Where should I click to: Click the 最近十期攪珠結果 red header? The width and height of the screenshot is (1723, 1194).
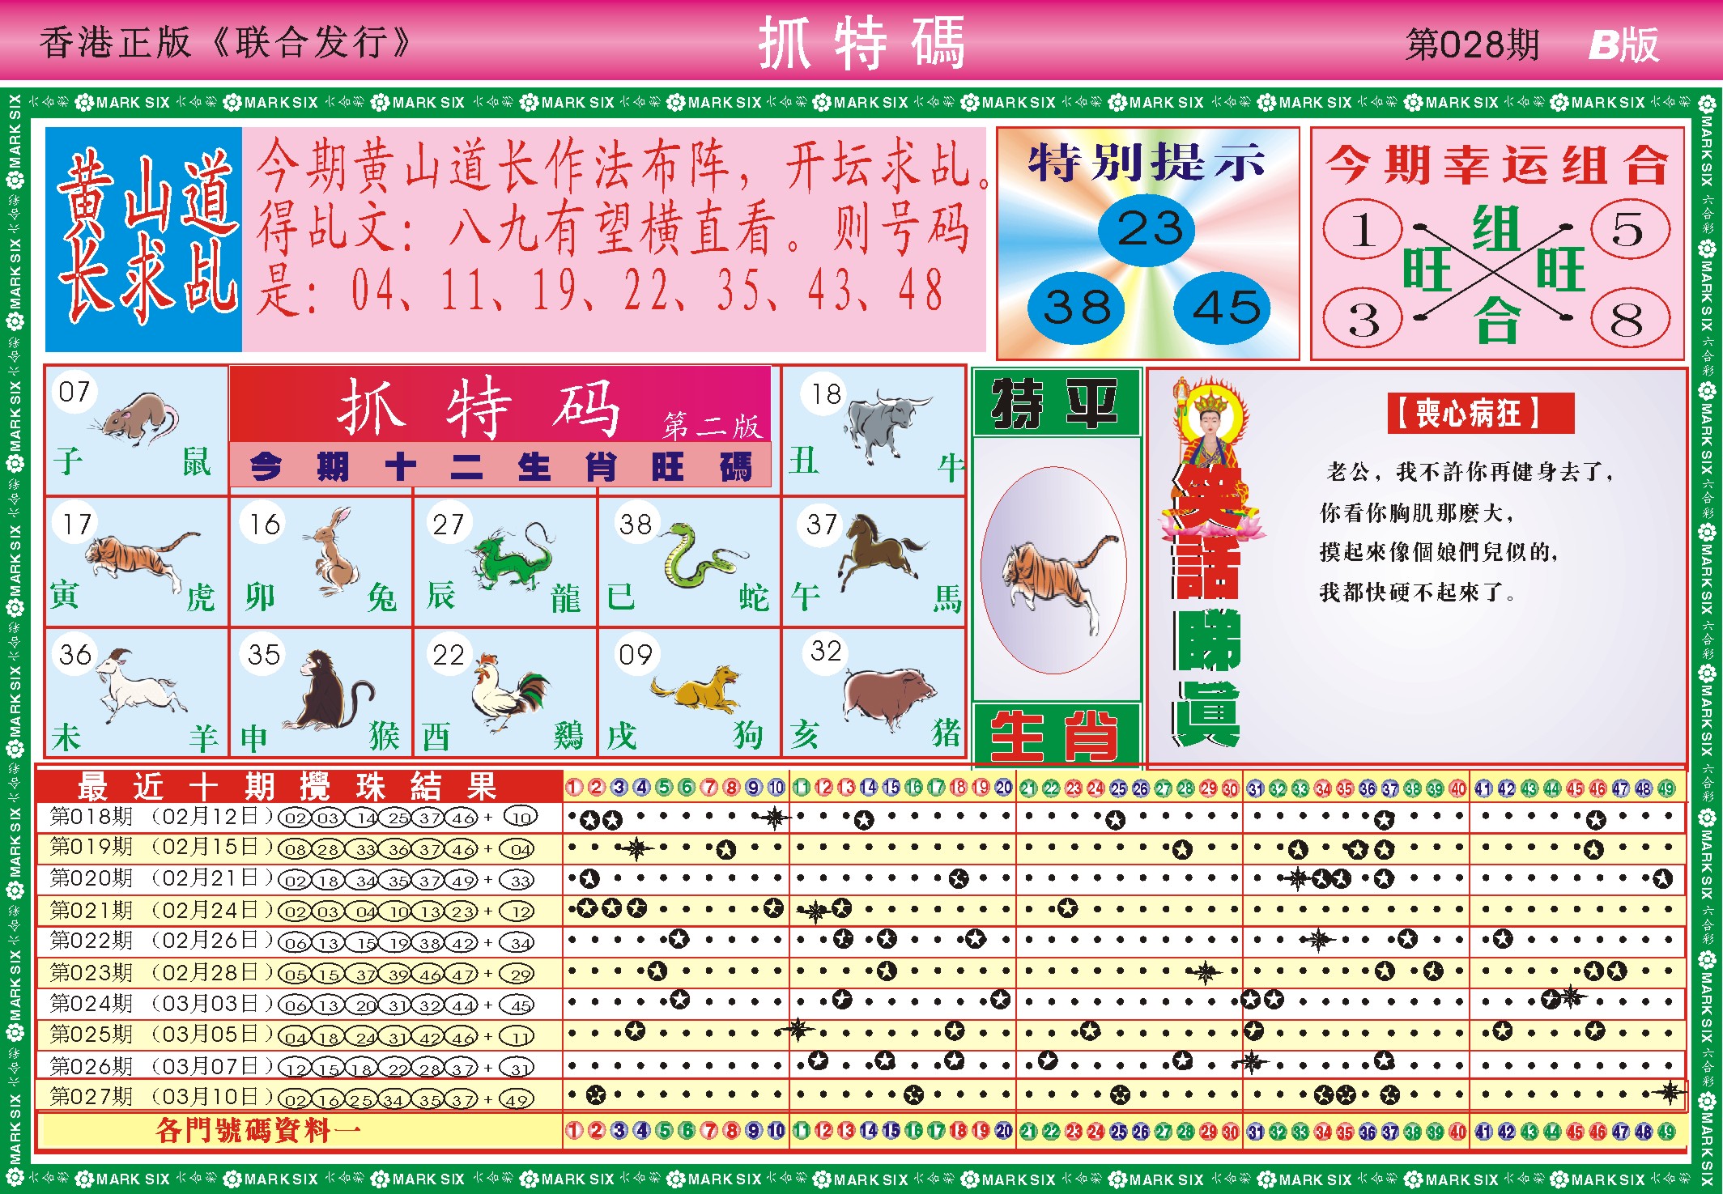300,786
